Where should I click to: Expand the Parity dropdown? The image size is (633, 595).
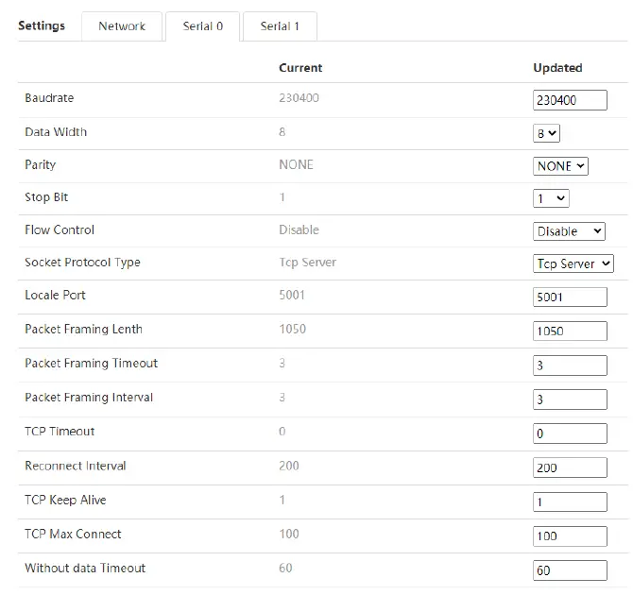coord(561,166)
